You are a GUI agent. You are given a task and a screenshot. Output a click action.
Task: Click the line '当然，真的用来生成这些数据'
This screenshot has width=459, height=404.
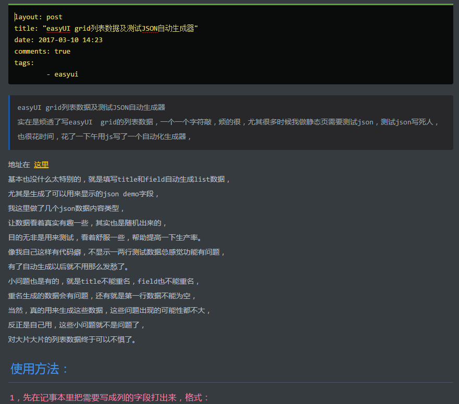[109, 310]
